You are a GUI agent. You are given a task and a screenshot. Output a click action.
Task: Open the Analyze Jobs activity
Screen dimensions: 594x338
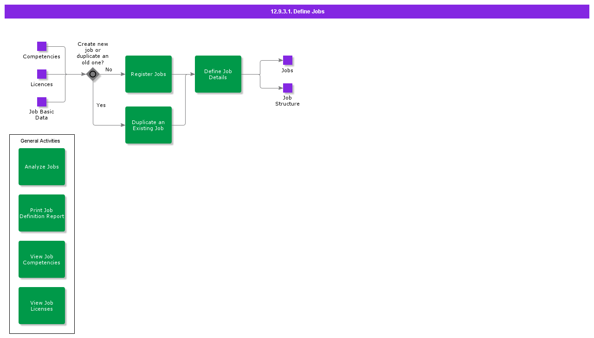tap(42, 167)
